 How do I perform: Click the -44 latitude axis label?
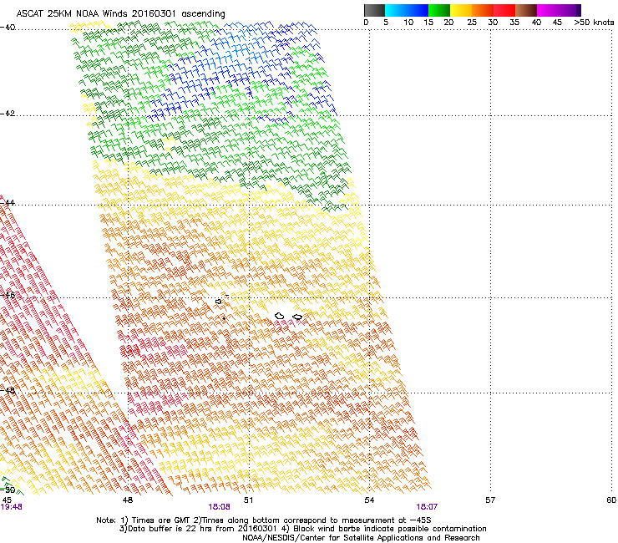(8, 203)
